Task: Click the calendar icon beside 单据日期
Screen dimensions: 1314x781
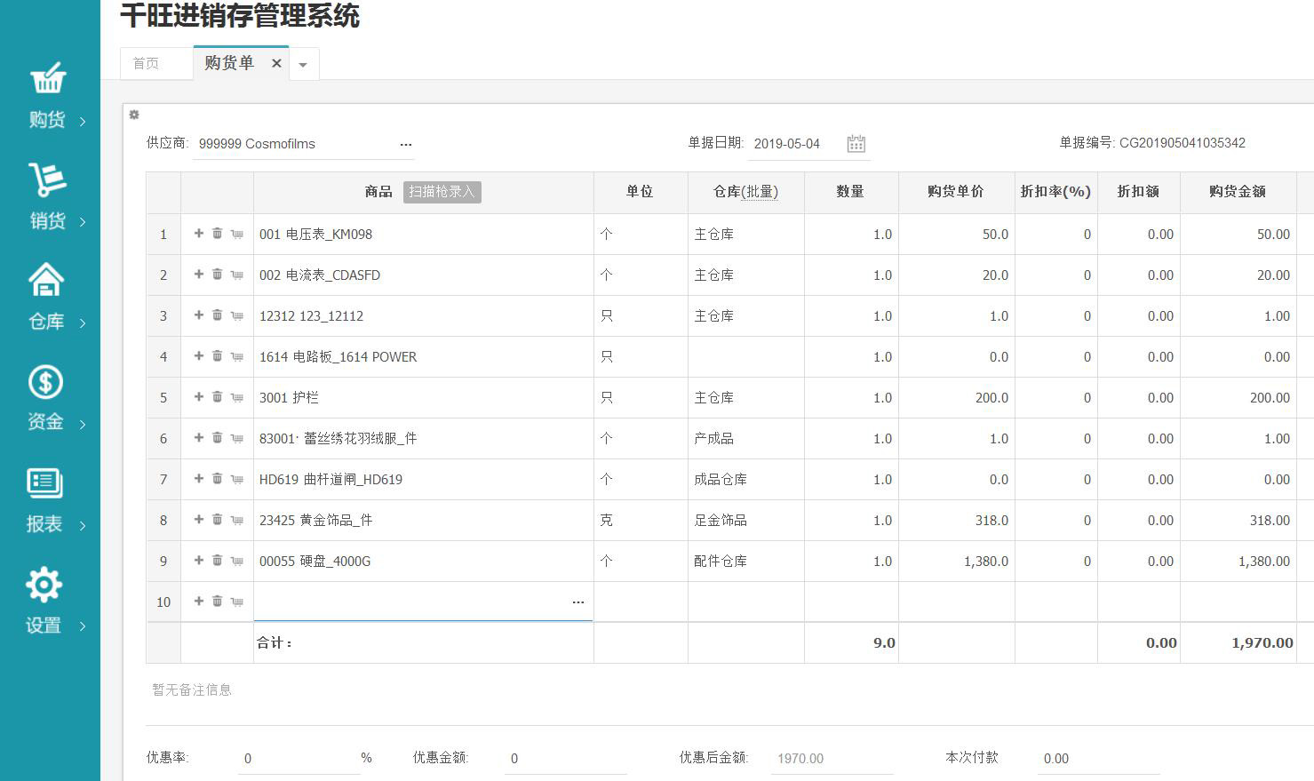Action: point(856,144)
